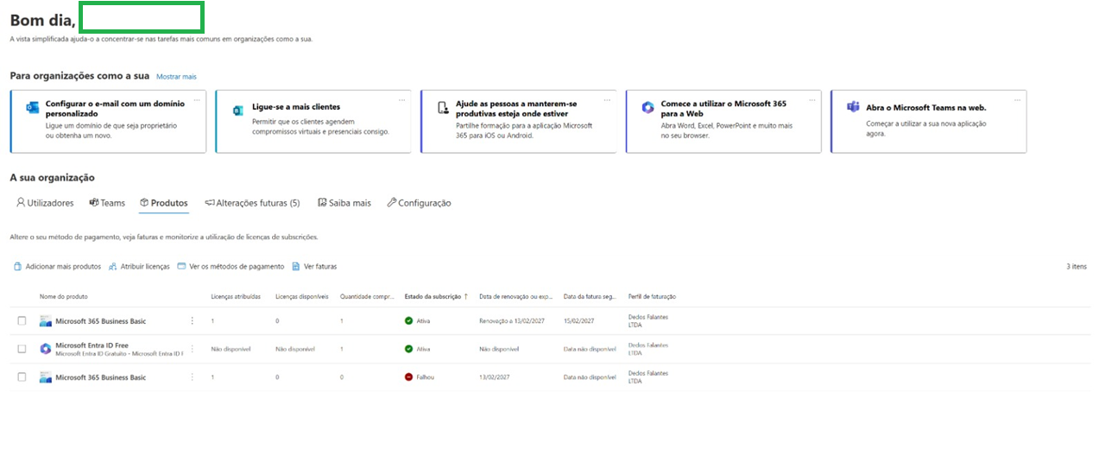Open Ver os métodos de pagamento
Image resolution: width=1105 pixels, height=450 pixels.
tap(230, 267)
